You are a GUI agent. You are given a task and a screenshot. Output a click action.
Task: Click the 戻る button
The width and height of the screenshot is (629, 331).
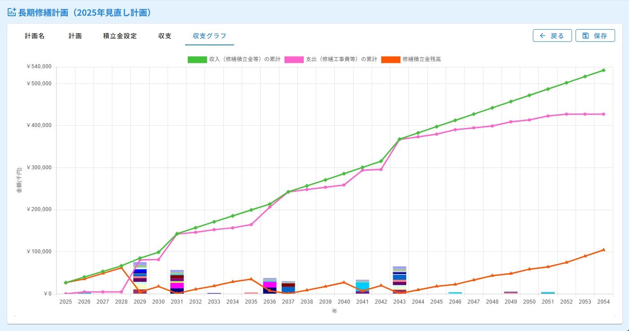pos(552,36)
